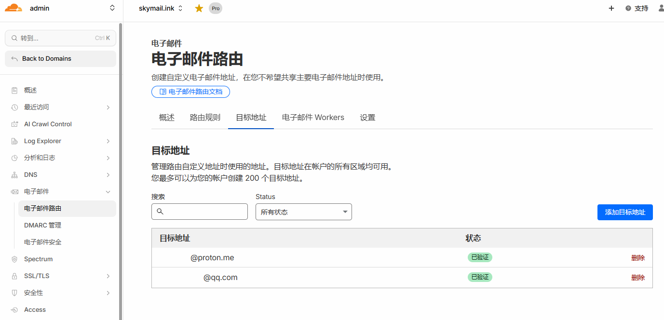
Task: Open Spectrum in the sidebar
Action: point(38,259)
